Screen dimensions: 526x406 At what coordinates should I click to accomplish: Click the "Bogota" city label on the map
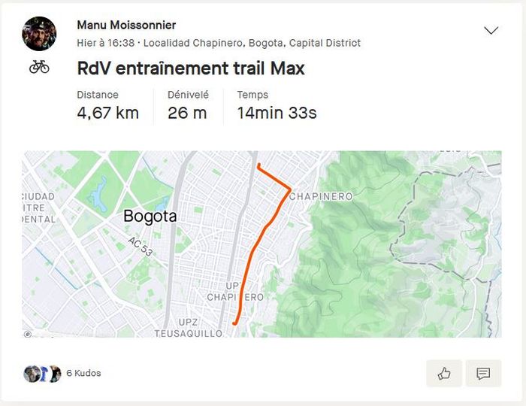(150, 217)
